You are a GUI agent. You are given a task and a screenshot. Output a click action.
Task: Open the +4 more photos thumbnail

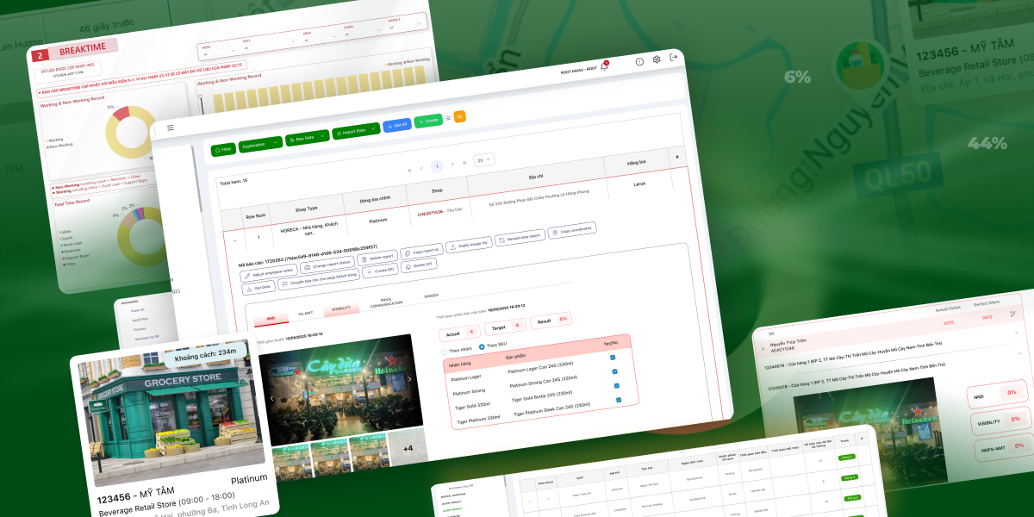408,448
